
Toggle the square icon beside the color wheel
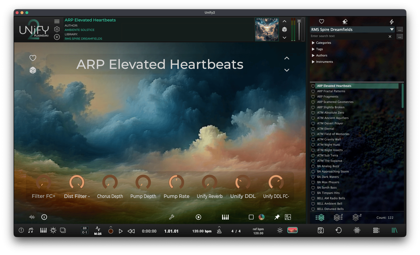(x=251, y=217)
